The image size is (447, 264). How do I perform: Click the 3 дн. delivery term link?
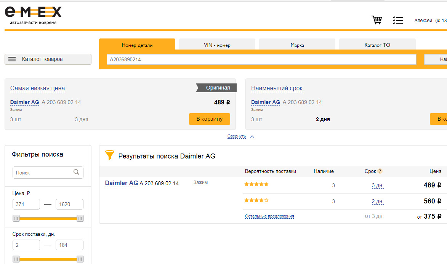[377, 185]
